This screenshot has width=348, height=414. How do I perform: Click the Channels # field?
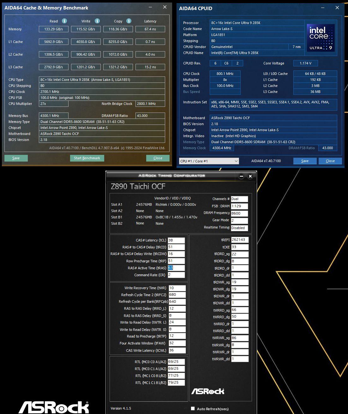tap(239, 199)
